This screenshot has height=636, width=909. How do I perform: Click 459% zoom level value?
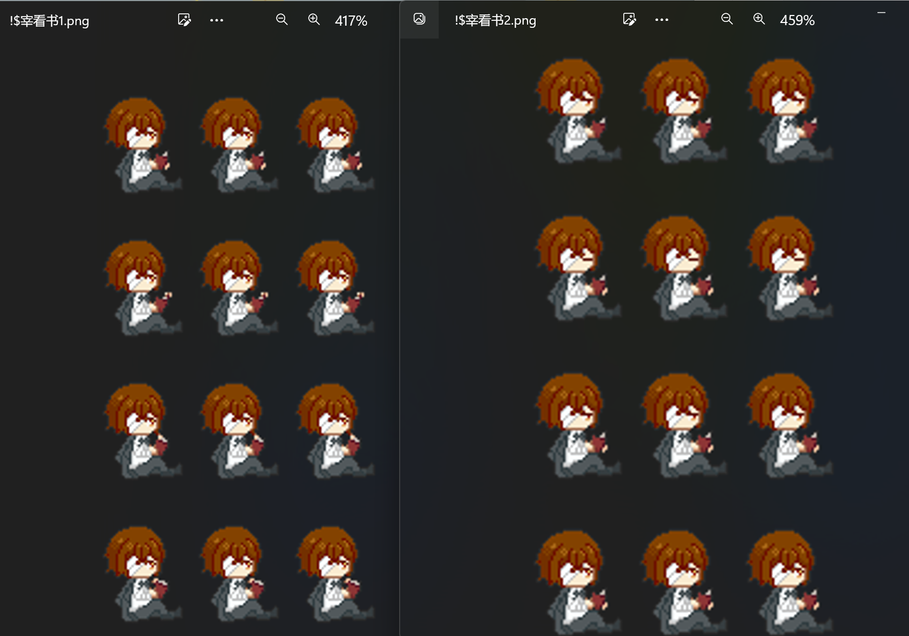[x=797, y=20]
